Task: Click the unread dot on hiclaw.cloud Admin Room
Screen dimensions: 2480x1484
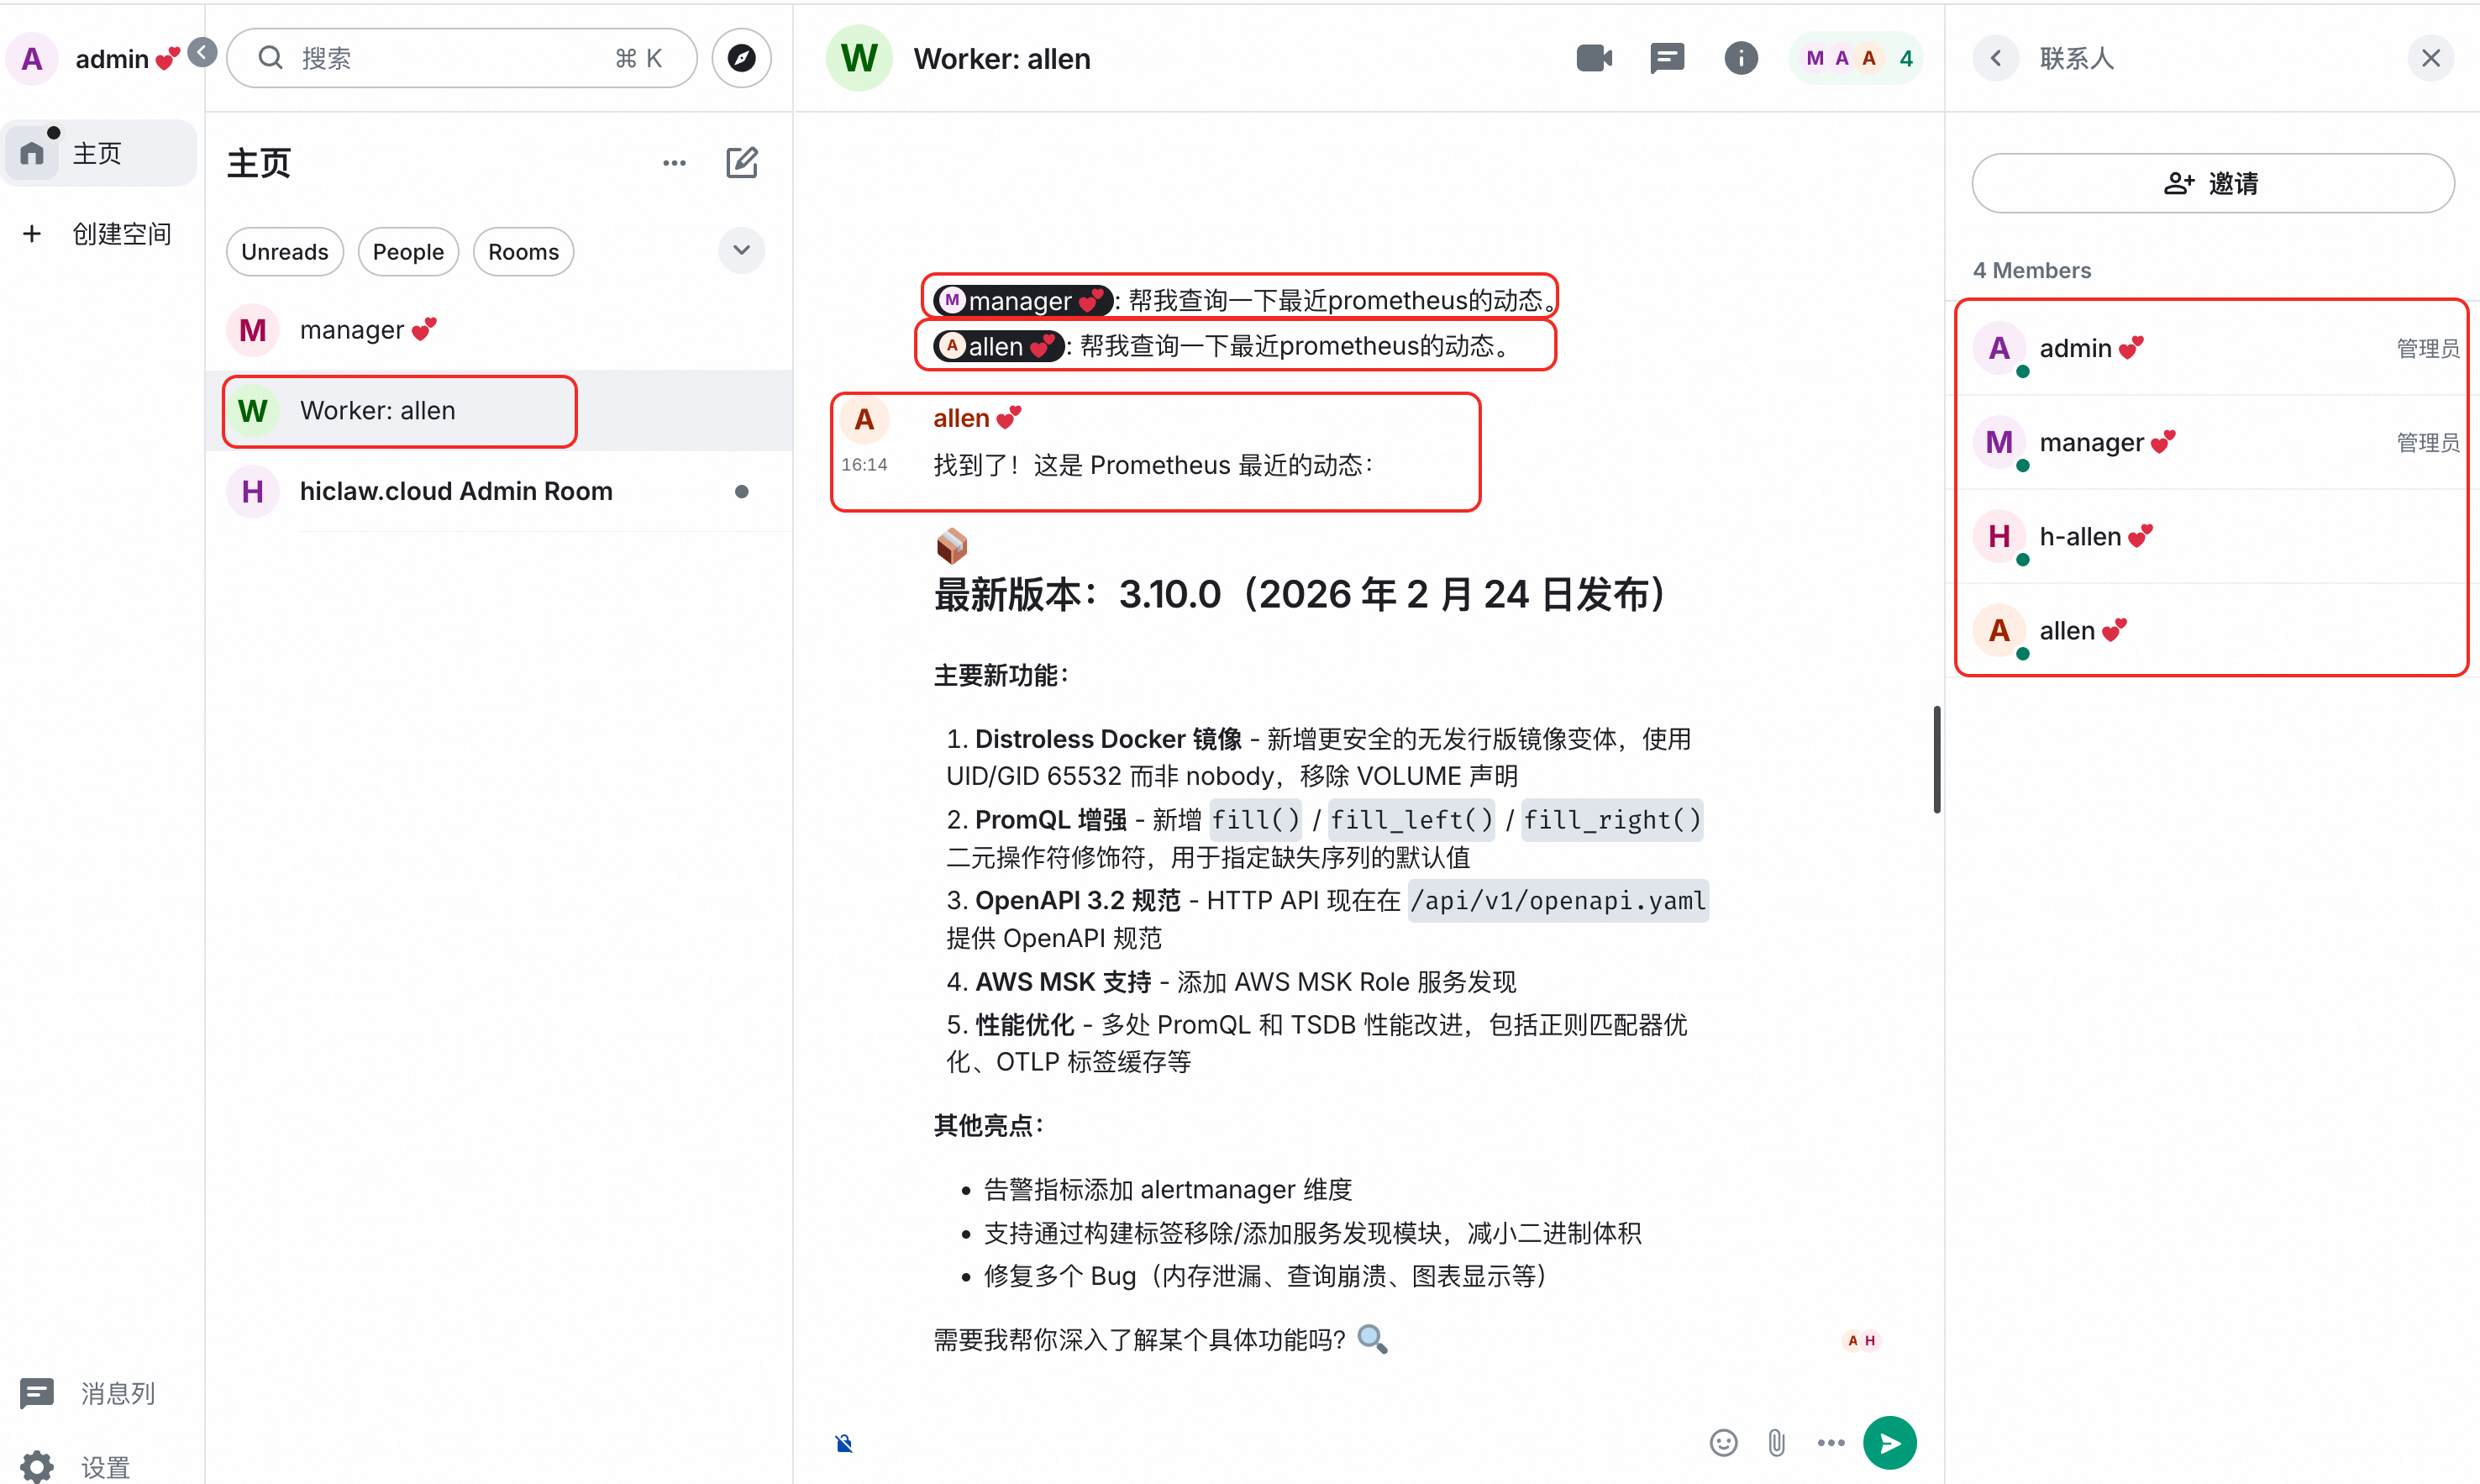Action: tap(741, 491)
